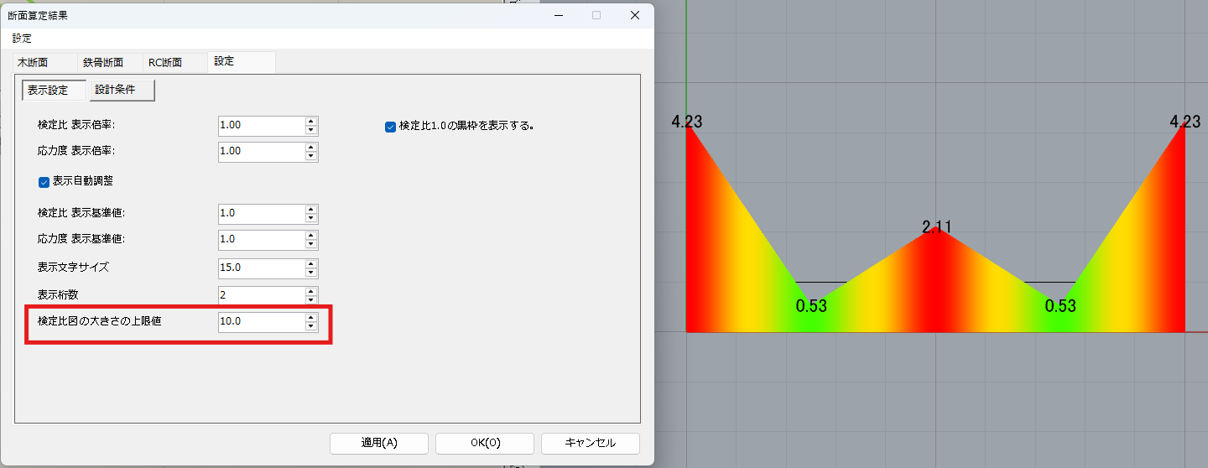Decrease 応力度 表示倍率 with down arrow
The width and height of the screenshot is (1208, 468).
(x=311, y=156)
